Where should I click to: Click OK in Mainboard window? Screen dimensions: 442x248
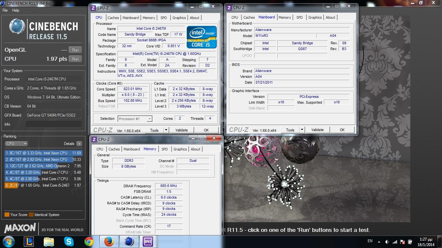click(x=342, y=130)
